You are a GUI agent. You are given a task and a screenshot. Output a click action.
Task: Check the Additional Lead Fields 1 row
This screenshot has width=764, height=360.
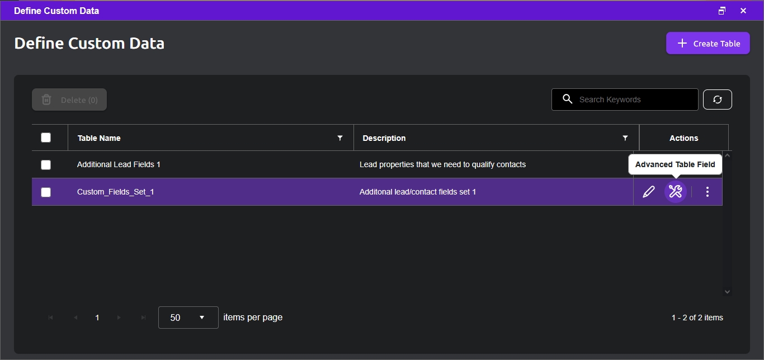pos(46,164)
